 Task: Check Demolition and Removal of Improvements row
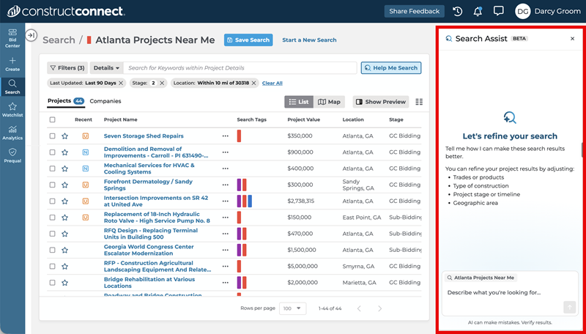(x=52, y=152)
